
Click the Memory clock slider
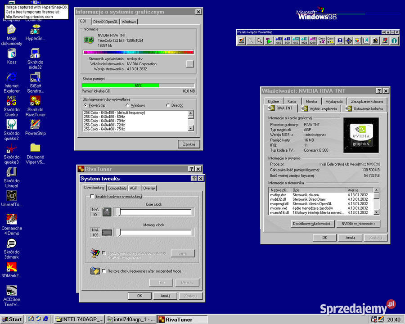click(154, 233)
